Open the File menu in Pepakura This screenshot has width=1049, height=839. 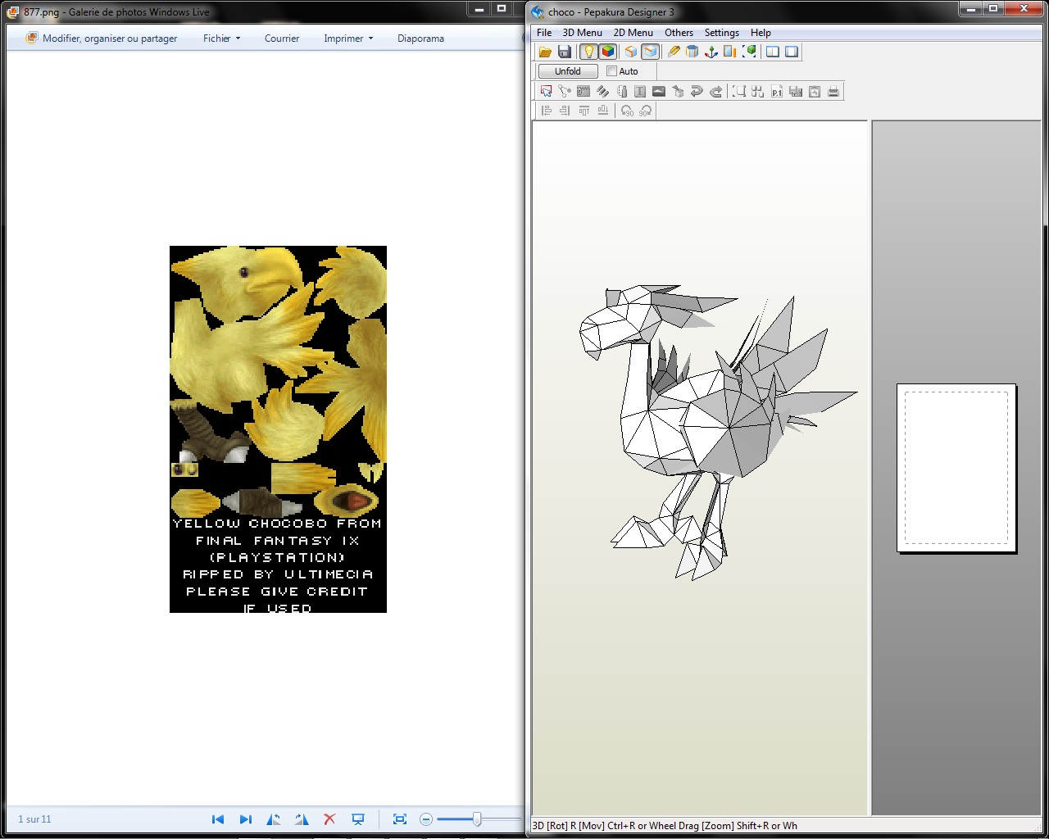point(544,33)
